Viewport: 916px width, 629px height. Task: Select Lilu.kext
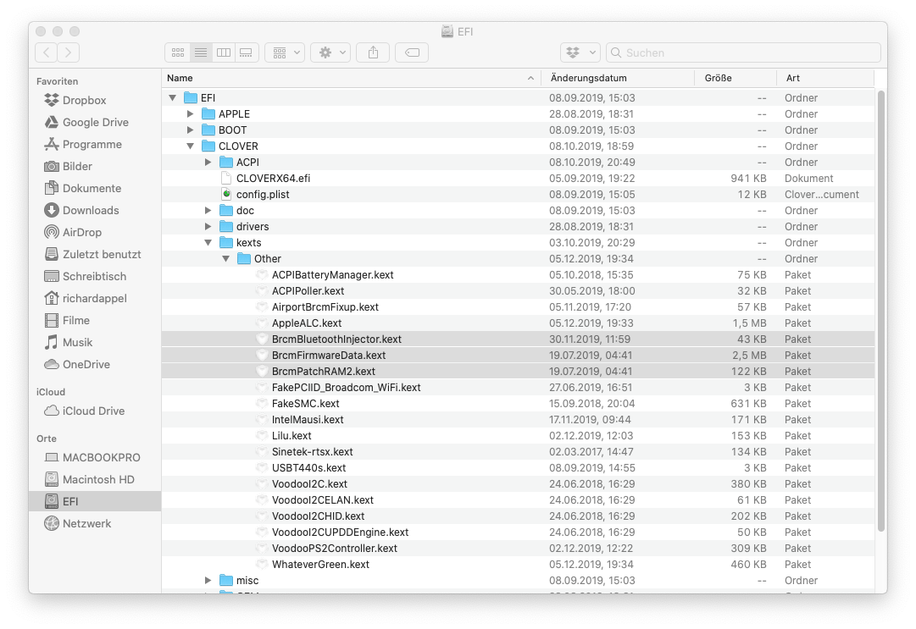coord(519,436)
